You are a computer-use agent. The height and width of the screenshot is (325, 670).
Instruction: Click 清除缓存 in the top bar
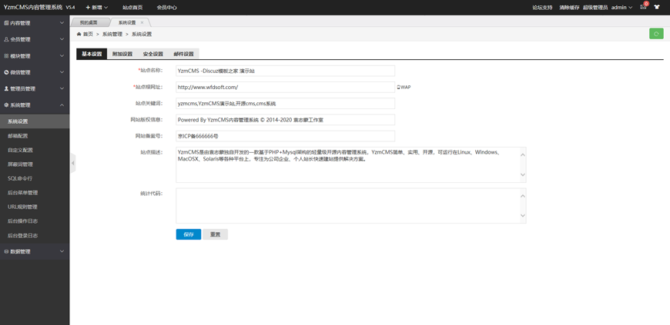(569, 7)
